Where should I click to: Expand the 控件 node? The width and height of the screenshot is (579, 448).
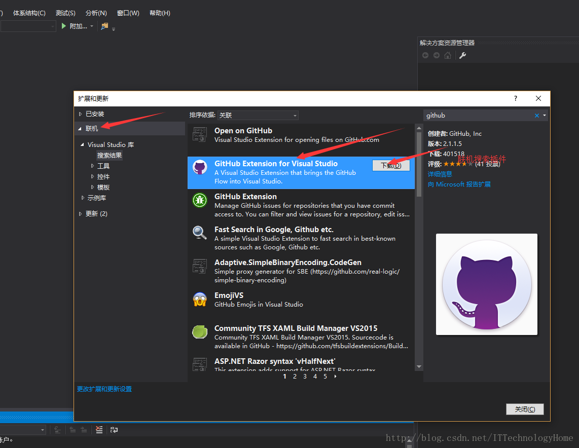pyautogui.click(x=92, y=176)
